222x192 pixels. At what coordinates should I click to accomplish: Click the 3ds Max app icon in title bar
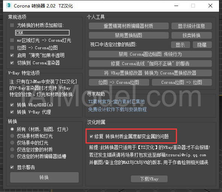tap(9, 6)
